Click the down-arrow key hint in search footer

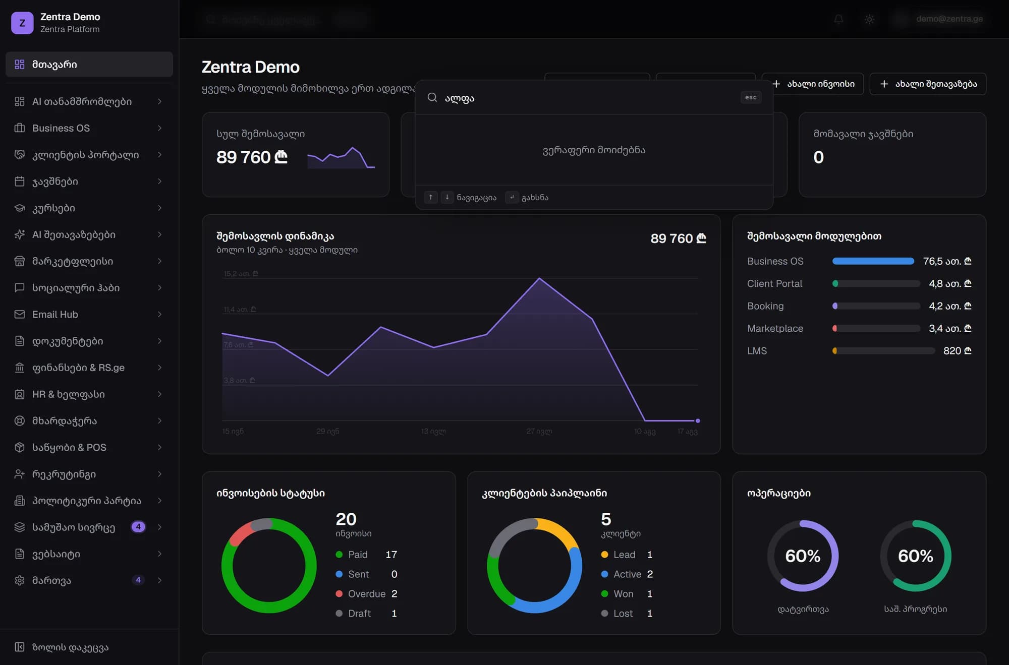tap(447, 197)
